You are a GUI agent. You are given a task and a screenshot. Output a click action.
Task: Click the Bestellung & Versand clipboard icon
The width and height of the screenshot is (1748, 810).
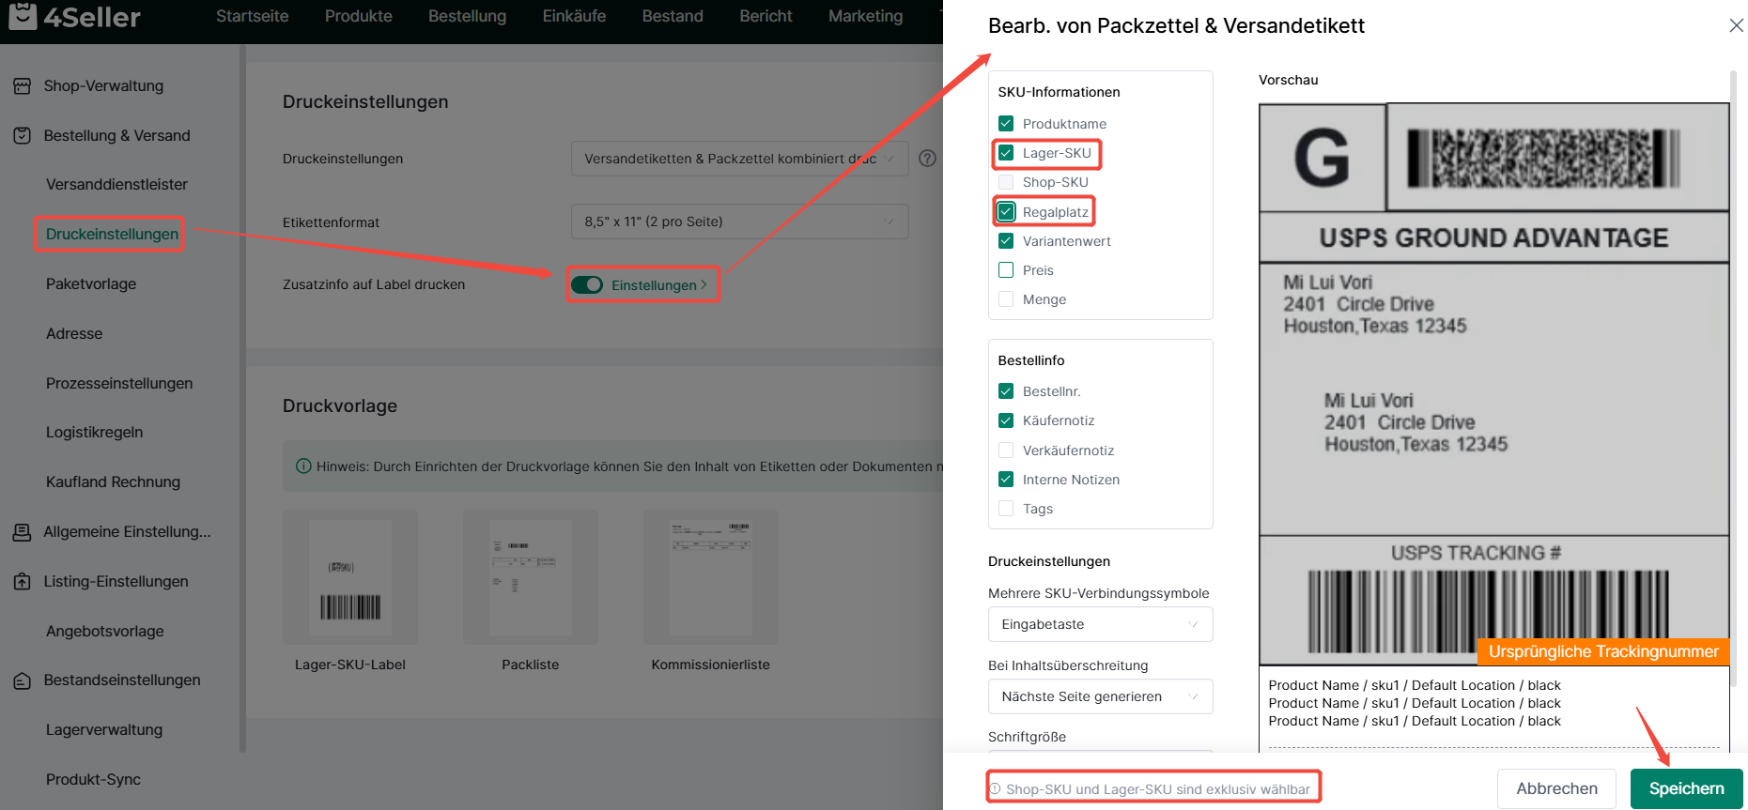[23, 135]
